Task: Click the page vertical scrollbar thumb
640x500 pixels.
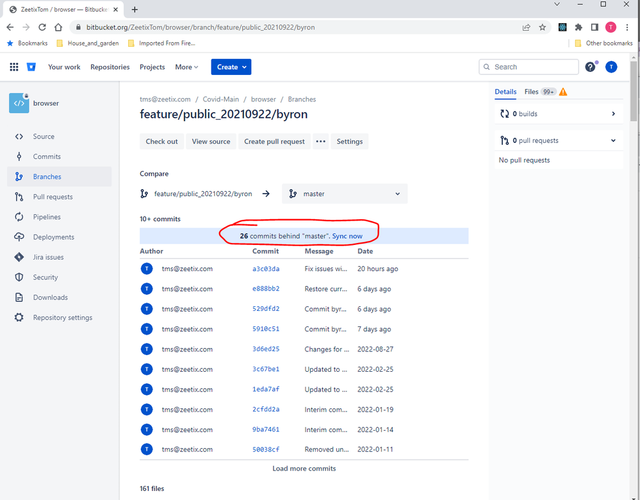Action: click(633, 92)
